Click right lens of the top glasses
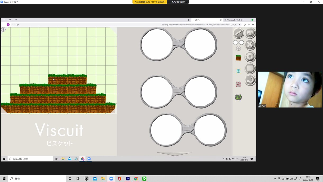This screenshot has height=182, width=323. (x=200, y=44)
